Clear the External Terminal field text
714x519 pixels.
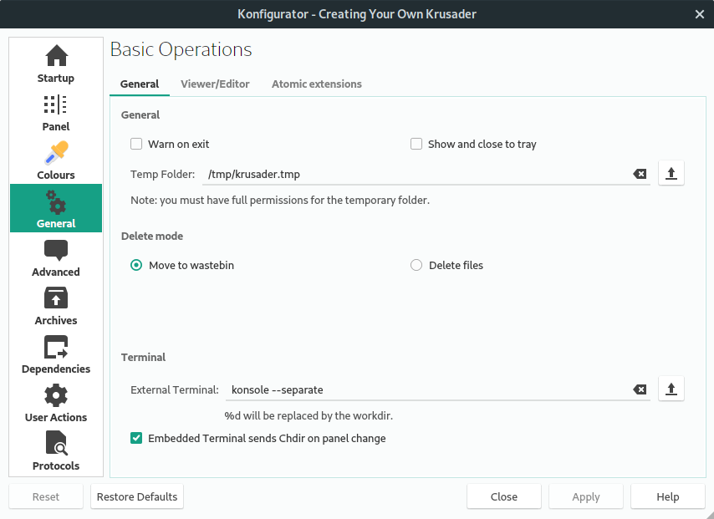[640, 389]
